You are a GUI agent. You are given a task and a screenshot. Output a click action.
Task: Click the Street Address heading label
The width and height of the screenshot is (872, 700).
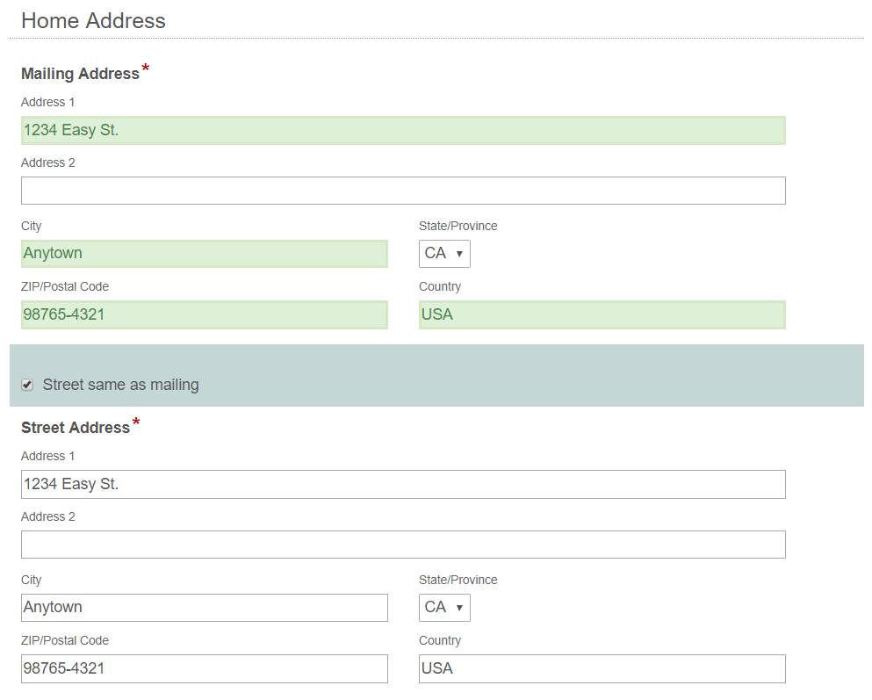point(76,428)
